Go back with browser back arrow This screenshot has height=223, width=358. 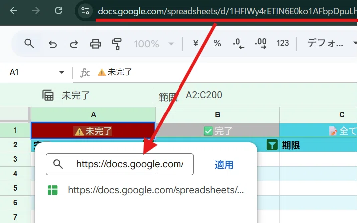pyautogui.click(x=13, y=11)
